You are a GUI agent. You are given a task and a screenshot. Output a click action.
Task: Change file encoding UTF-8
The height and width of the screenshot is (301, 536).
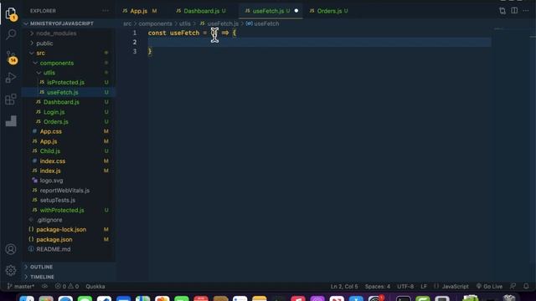[x=405, y=286]
